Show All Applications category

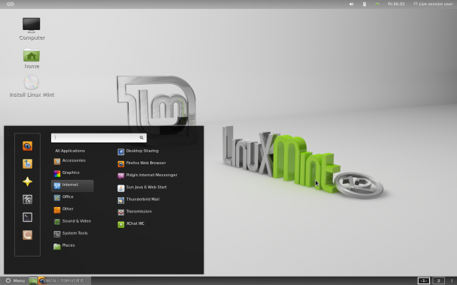pyautogui.click(x=70, y=151)
